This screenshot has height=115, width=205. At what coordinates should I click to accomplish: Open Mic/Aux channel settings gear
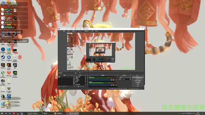tap(116, 80)
